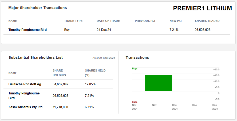Click Sasak Minerals Pty Ltd shareholder

(x=25, y=107)
